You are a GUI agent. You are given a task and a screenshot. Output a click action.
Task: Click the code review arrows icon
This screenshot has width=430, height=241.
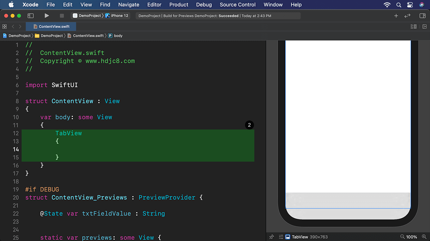point(407,15)
